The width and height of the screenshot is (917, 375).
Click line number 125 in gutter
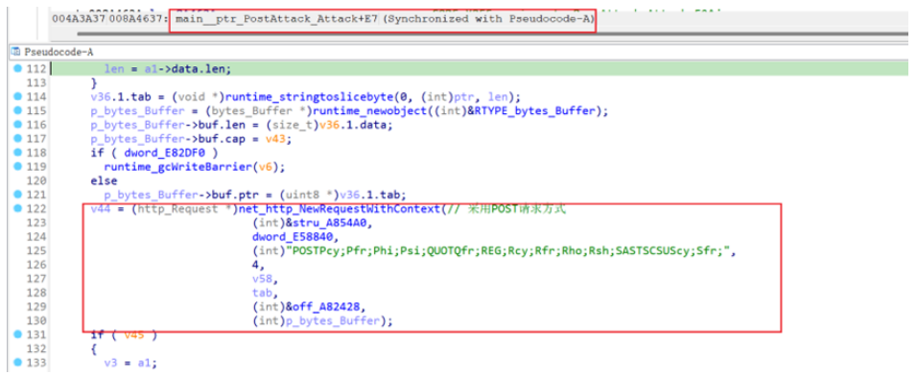[36, 251]
